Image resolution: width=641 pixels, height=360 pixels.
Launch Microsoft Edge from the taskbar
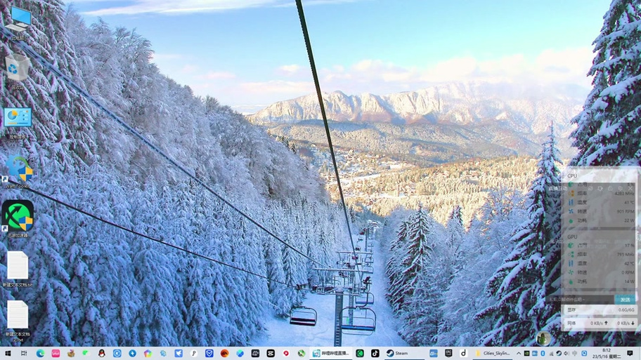pyautogui.click(x=40, y=354)
